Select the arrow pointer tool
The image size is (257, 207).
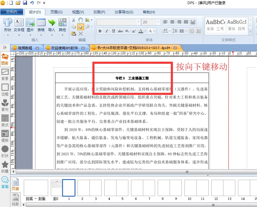(x=81, y=27)
